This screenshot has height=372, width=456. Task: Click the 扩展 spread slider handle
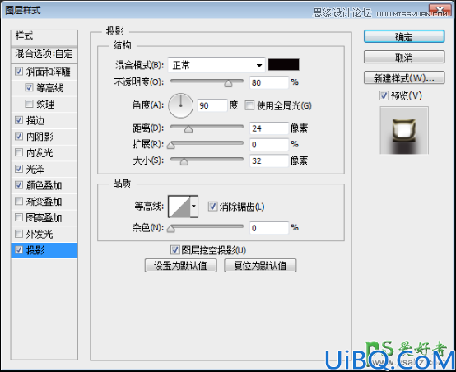(x=171, y=146)
